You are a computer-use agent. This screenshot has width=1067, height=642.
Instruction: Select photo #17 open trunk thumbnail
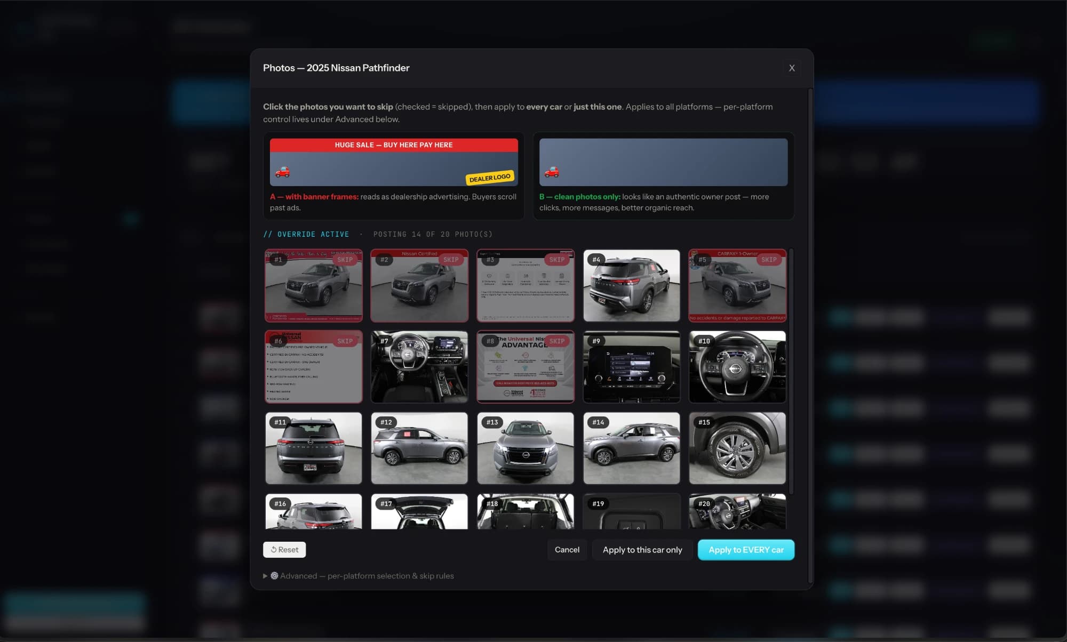pyautogui.click(x=419, y=512)
